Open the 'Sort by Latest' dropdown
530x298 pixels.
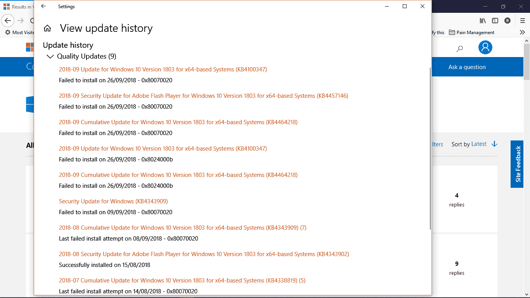(469, 144)
